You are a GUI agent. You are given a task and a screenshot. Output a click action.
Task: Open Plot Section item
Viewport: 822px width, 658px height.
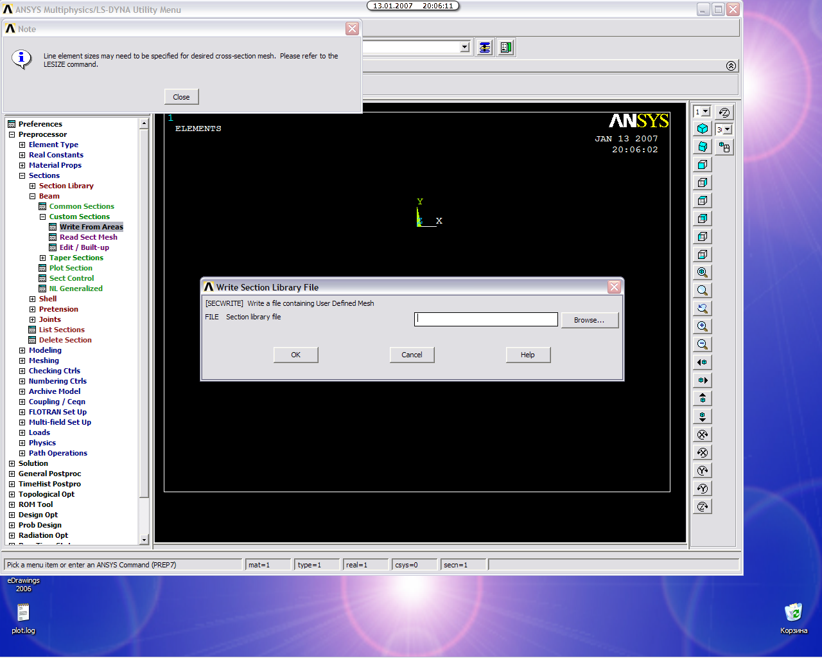tap(71, 268)
